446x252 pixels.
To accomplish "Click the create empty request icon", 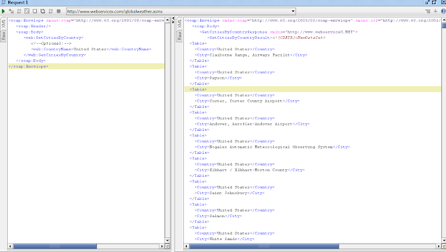I will pyautogui.click(x=35, y=11).
